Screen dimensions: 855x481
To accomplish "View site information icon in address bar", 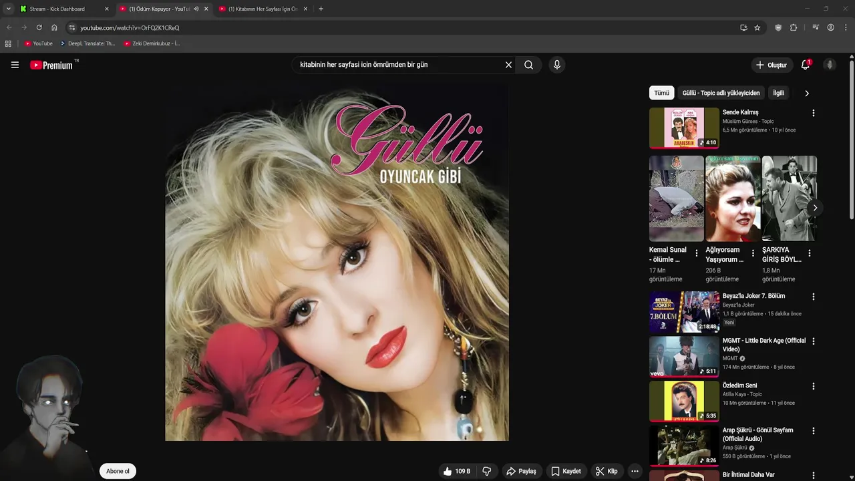I will pos(72,27).
